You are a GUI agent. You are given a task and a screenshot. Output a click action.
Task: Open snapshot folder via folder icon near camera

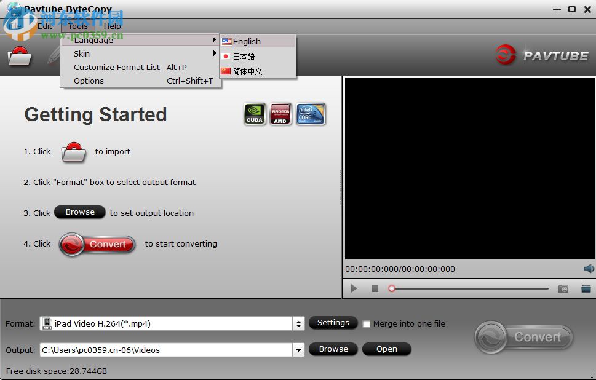click(586, 288)
